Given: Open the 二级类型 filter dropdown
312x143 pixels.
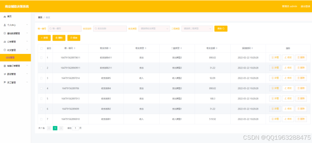Looking at the screenshot, I should (197, 29).
